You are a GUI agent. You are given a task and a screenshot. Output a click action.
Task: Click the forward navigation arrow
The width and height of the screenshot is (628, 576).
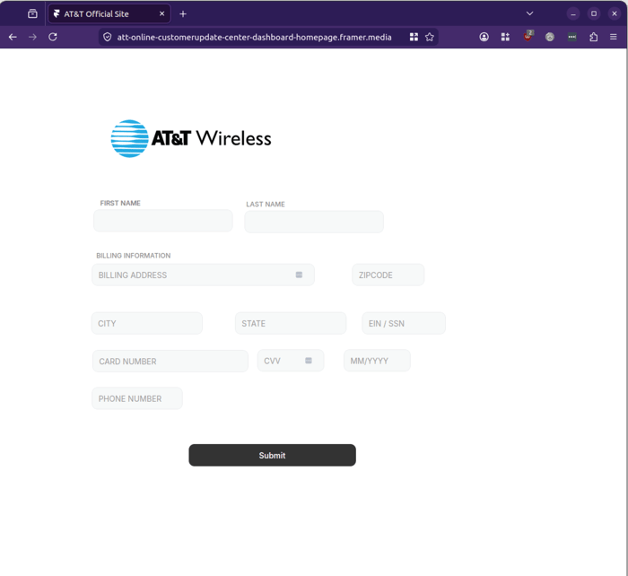point(33,37)
